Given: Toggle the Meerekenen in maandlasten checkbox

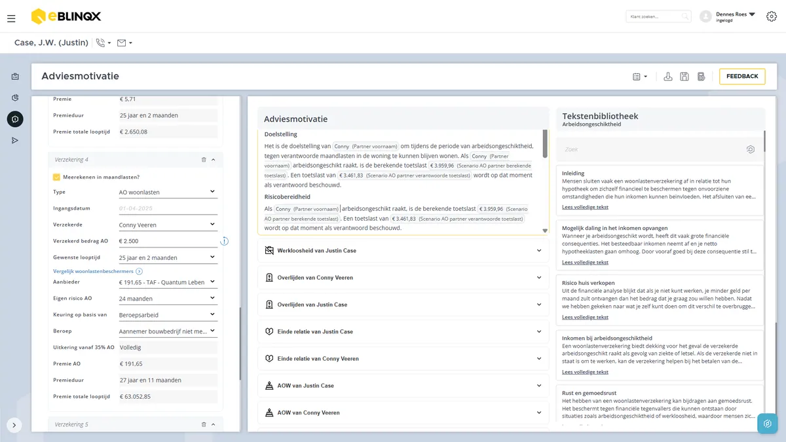Looking at the screenshot, I should tap(56, 177).
